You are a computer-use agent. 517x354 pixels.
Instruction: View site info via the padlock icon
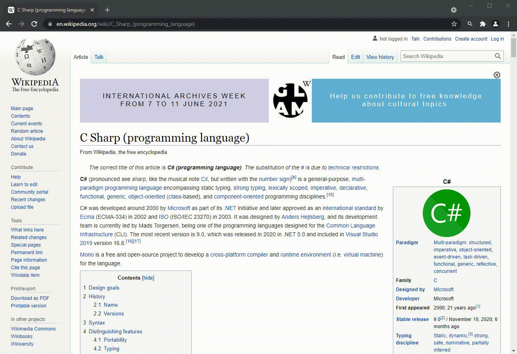click(x=50, y=24)
